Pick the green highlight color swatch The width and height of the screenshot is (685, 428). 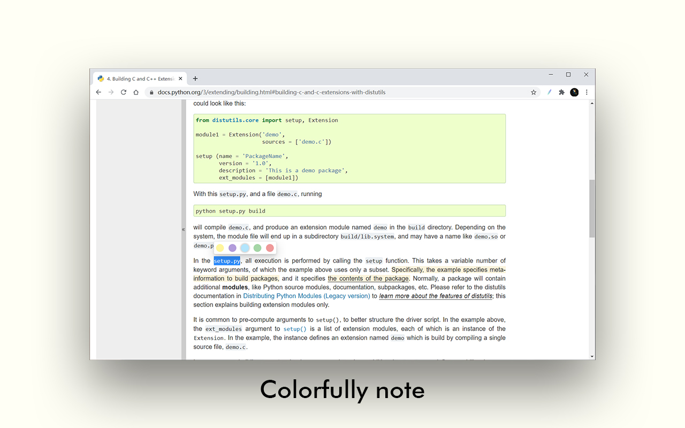tap(257, 248)
